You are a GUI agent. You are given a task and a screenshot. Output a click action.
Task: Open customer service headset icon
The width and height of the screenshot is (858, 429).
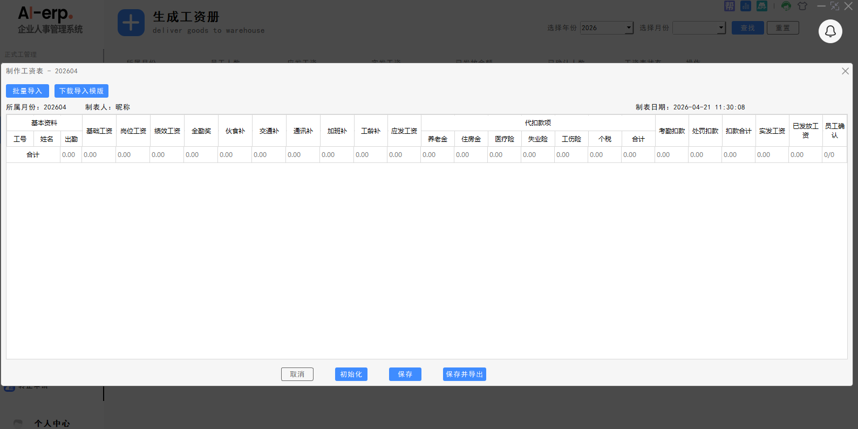(x=786, y=6)
